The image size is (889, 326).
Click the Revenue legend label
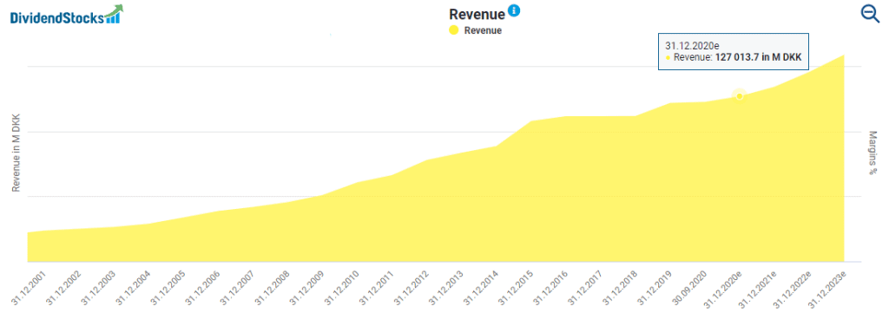pos(483,30)
